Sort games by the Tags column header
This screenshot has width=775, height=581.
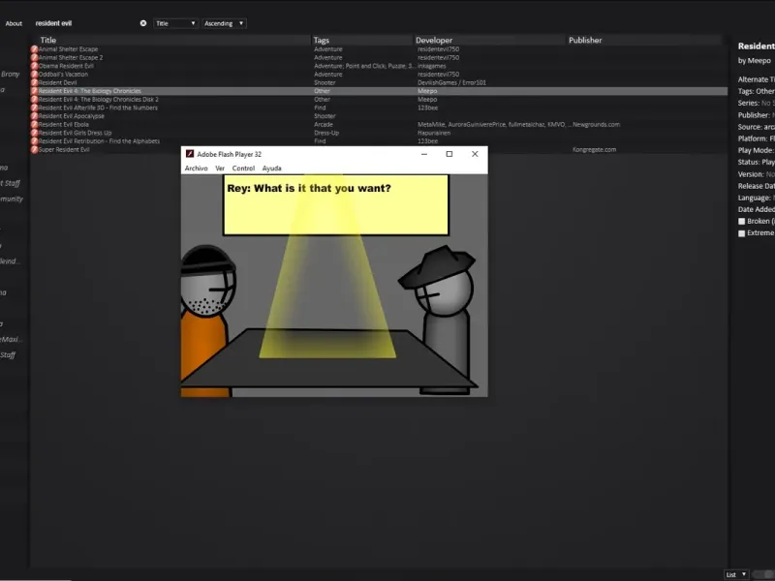[362, 40]
